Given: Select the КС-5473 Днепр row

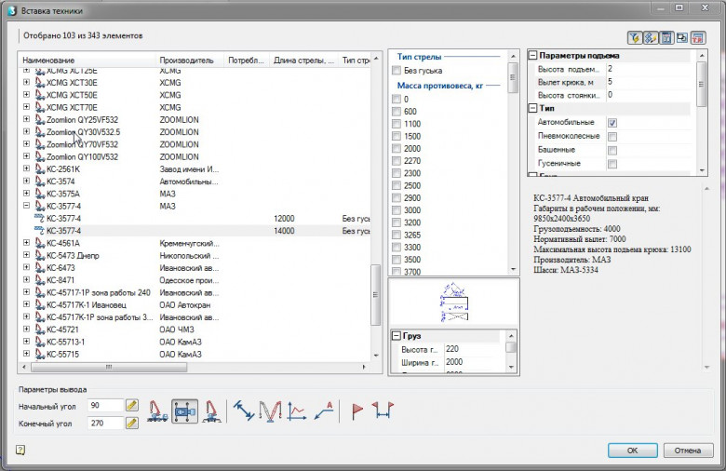Looking at the screenshot, I should (x=195, y=256).
